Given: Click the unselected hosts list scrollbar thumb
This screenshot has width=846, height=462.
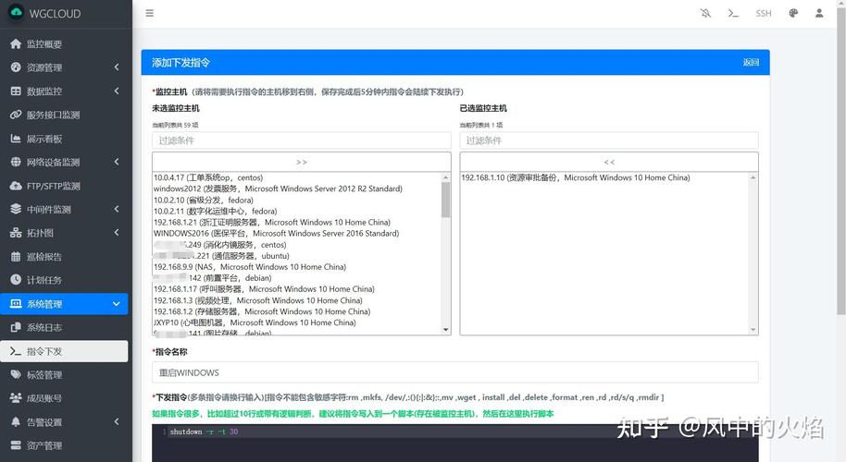Looking at the screenshot, I should [445, 200].
